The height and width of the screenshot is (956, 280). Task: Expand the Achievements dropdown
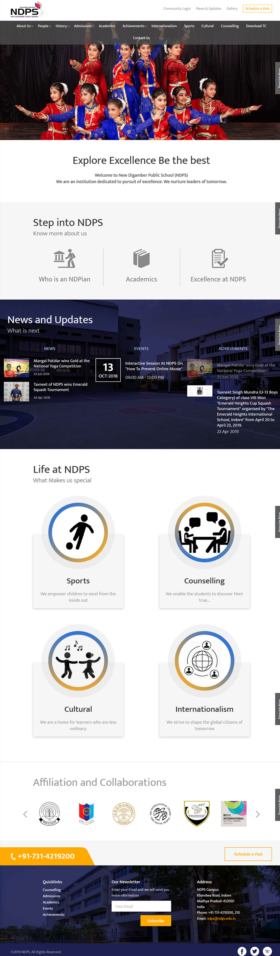click(x=135, y=26)
